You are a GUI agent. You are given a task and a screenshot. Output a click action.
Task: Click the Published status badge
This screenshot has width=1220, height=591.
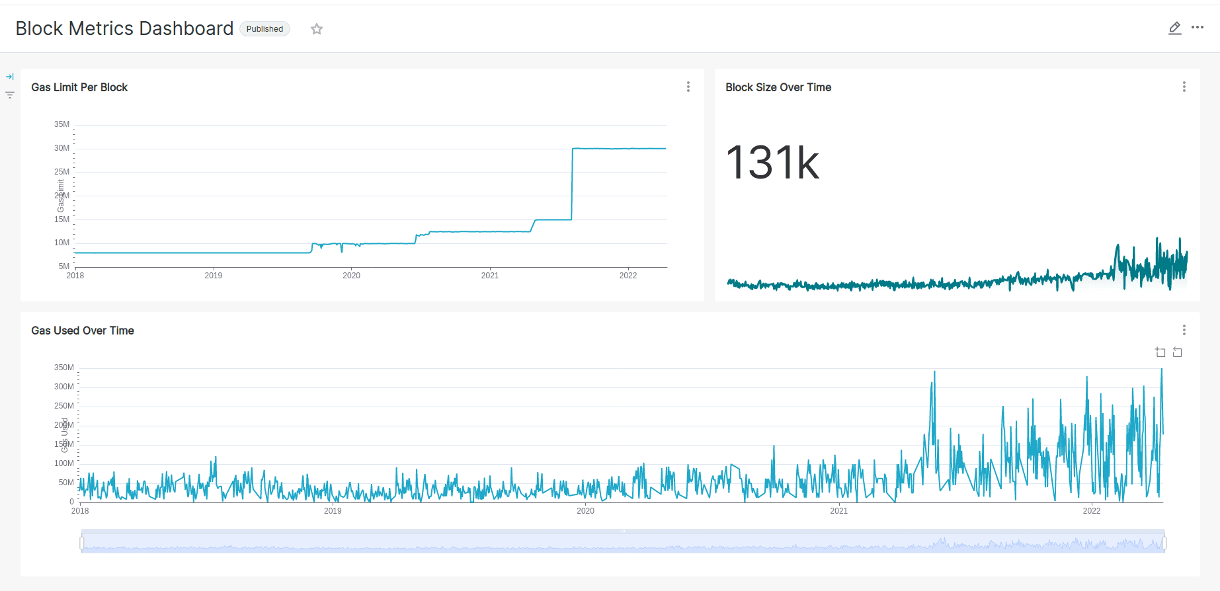pos(264,28)
